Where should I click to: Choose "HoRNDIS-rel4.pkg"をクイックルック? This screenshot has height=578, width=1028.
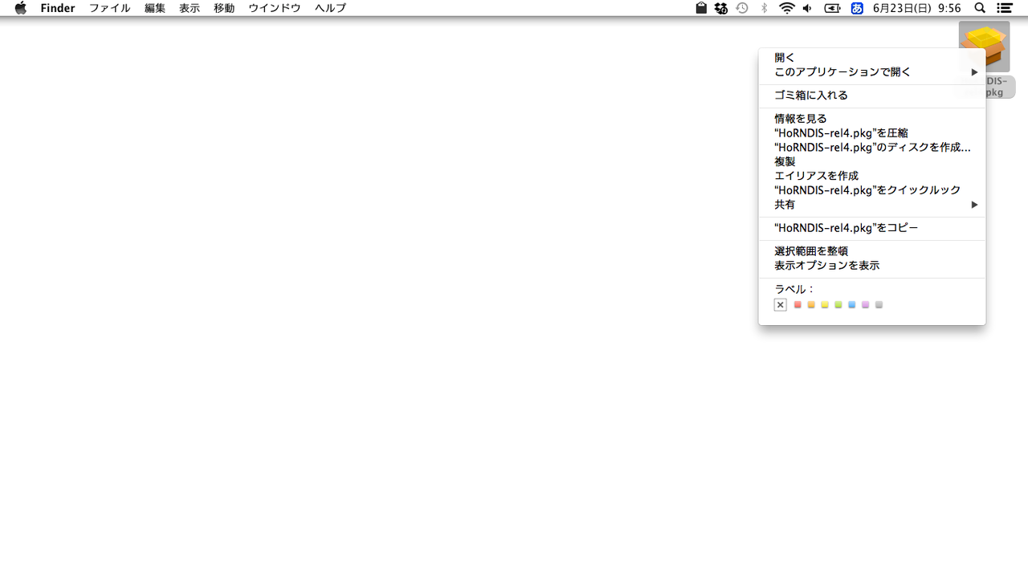click(x=872, y=190)
